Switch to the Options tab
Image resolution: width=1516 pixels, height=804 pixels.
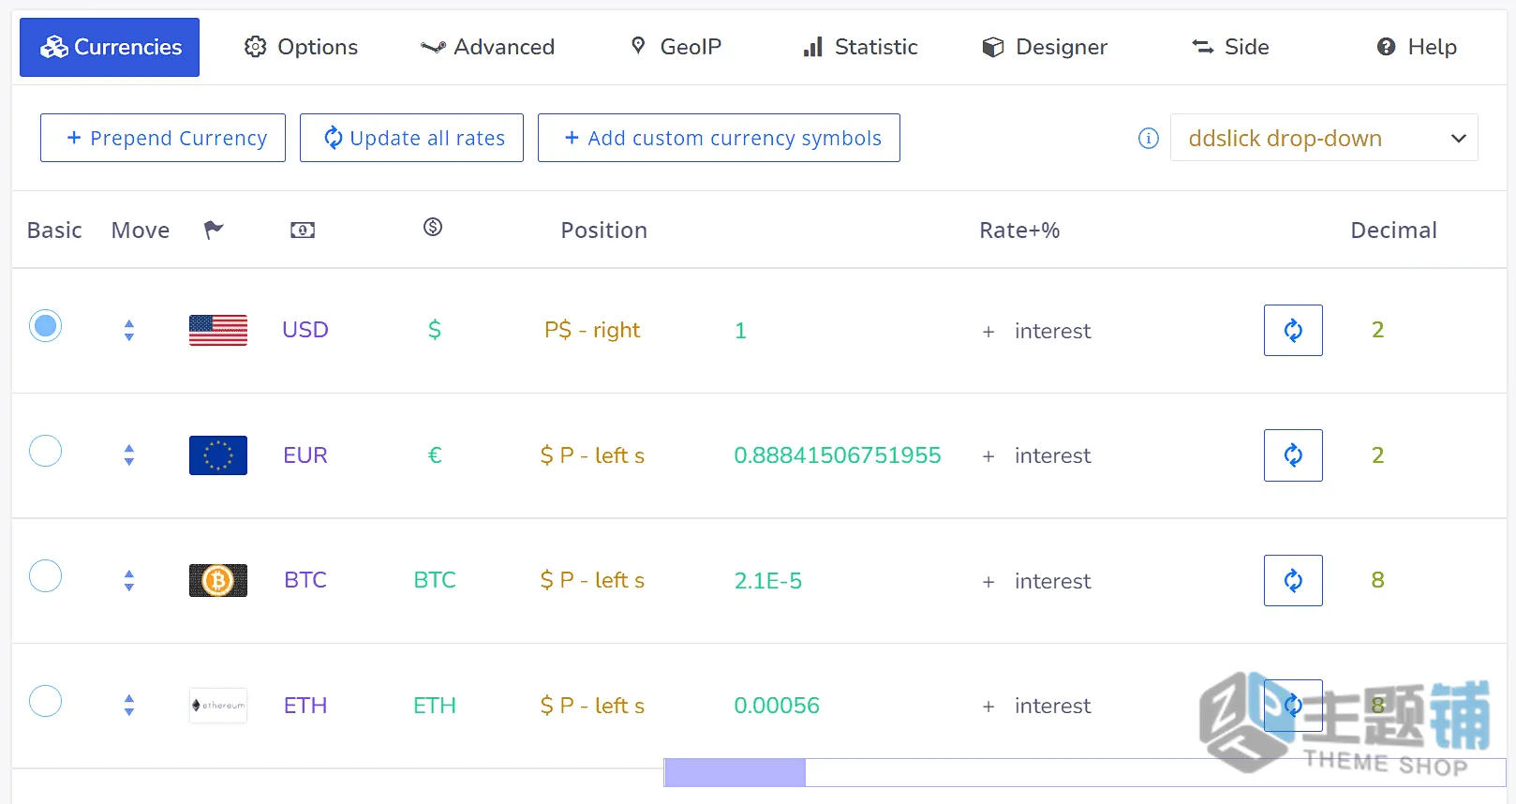pos(301,47)
